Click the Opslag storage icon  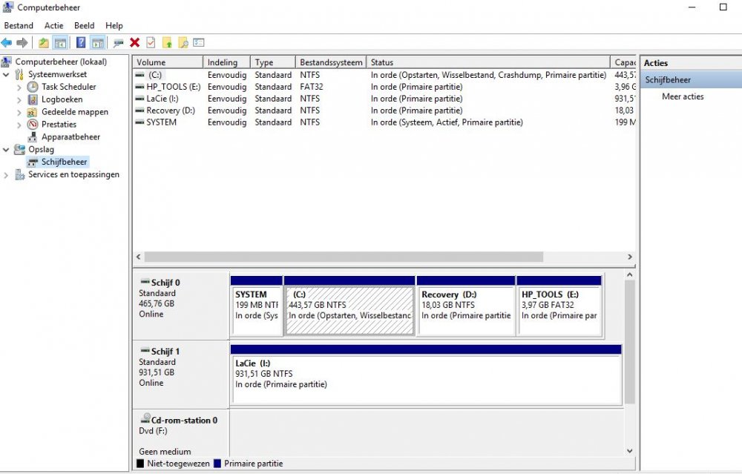point(19,150)
